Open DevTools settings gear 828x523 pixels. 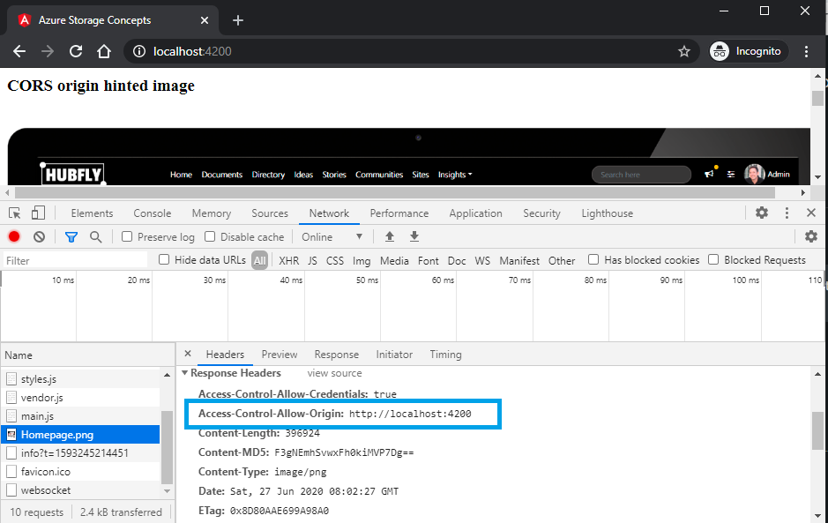(761, 213)
